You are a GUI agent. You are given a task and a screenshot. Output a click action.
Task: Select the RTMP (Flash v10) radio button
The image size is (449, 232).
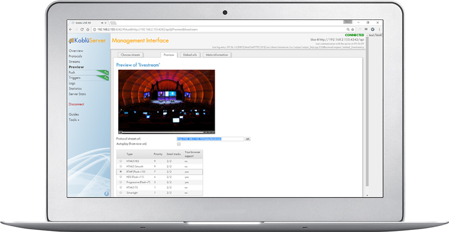point(121,172)
